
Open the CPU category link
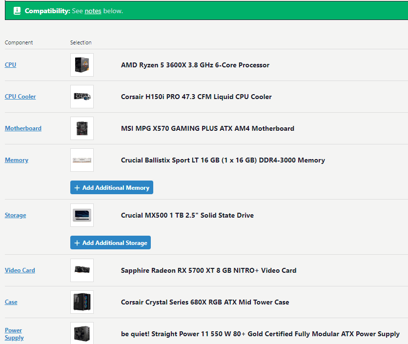pos(10,65)
